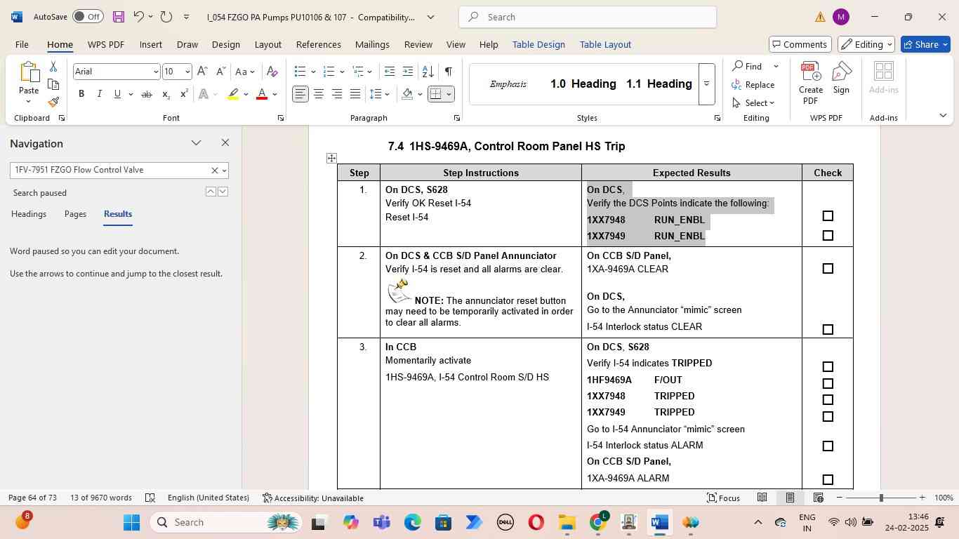Check the box for I-54 Interlock status ALARM
959x539 pixels.
(828, 446)
